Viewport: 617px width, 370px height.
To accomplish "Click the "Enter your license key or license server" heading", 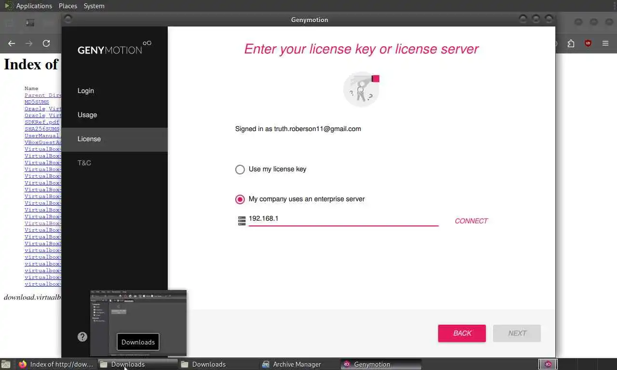I will point(362,49).
